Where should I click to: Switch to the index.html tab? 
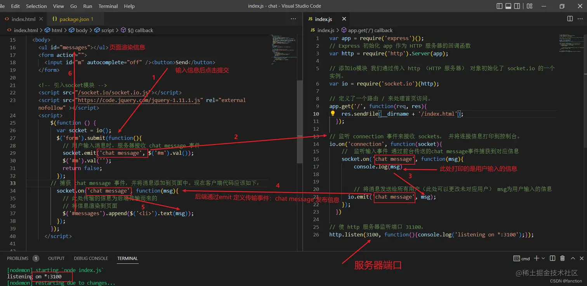[x=23, y=19]
